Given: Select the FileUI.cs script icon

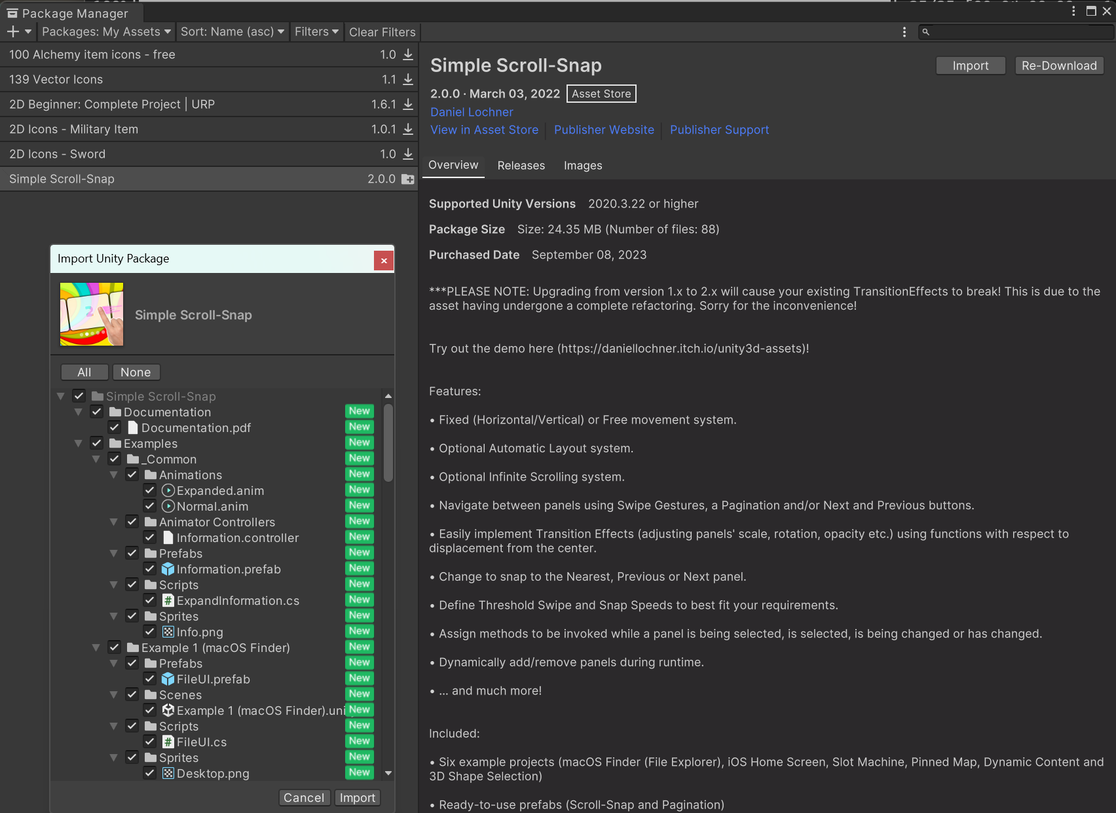Looking at the screenshot, I should (x=168, y=742).
